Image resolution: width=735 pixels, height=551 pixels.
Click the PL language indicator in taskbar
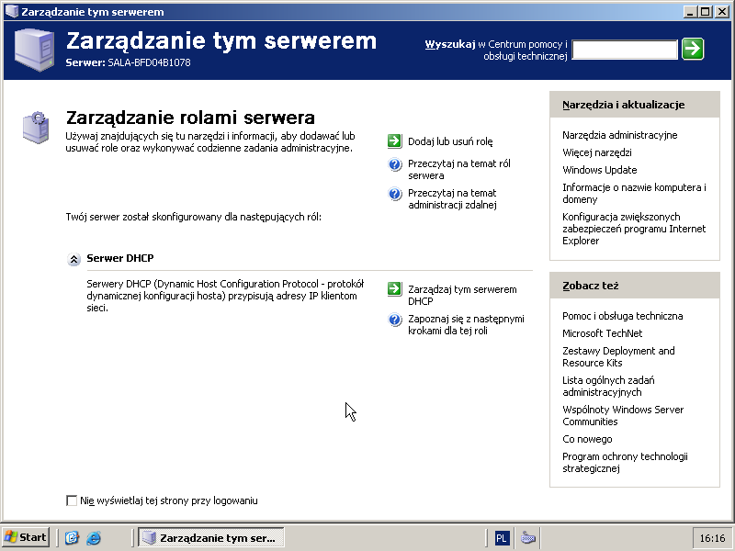[501, 538]
